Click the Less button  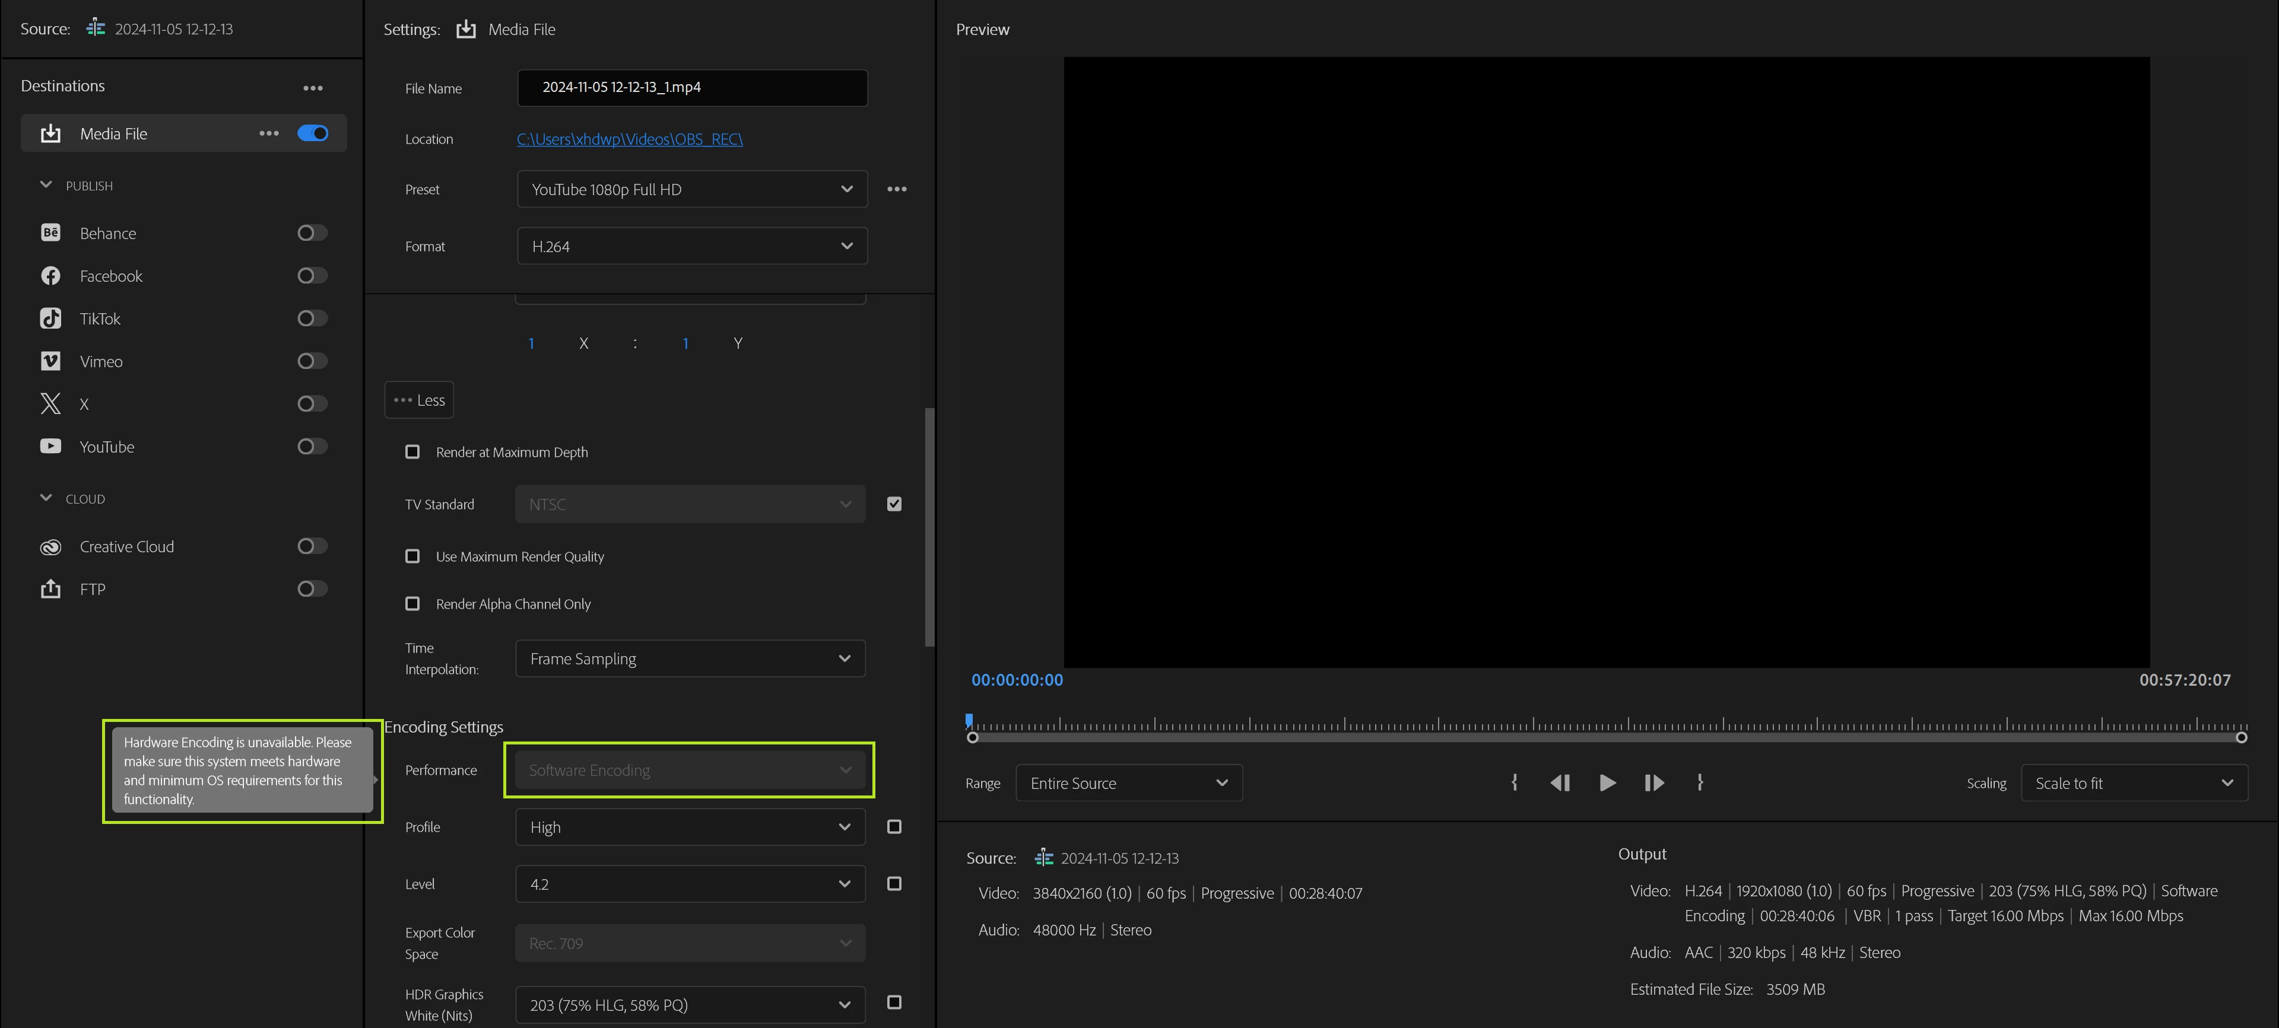[420, 400]
